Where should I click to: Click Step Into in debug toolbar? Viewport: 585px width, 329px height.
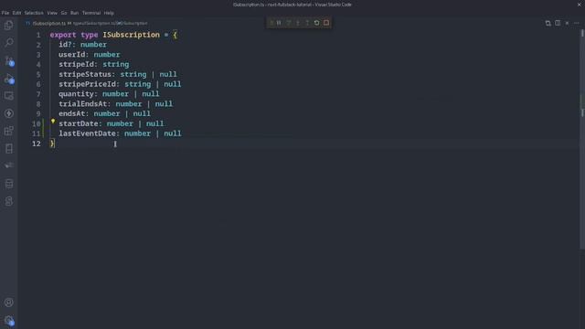tap(298, 23)
